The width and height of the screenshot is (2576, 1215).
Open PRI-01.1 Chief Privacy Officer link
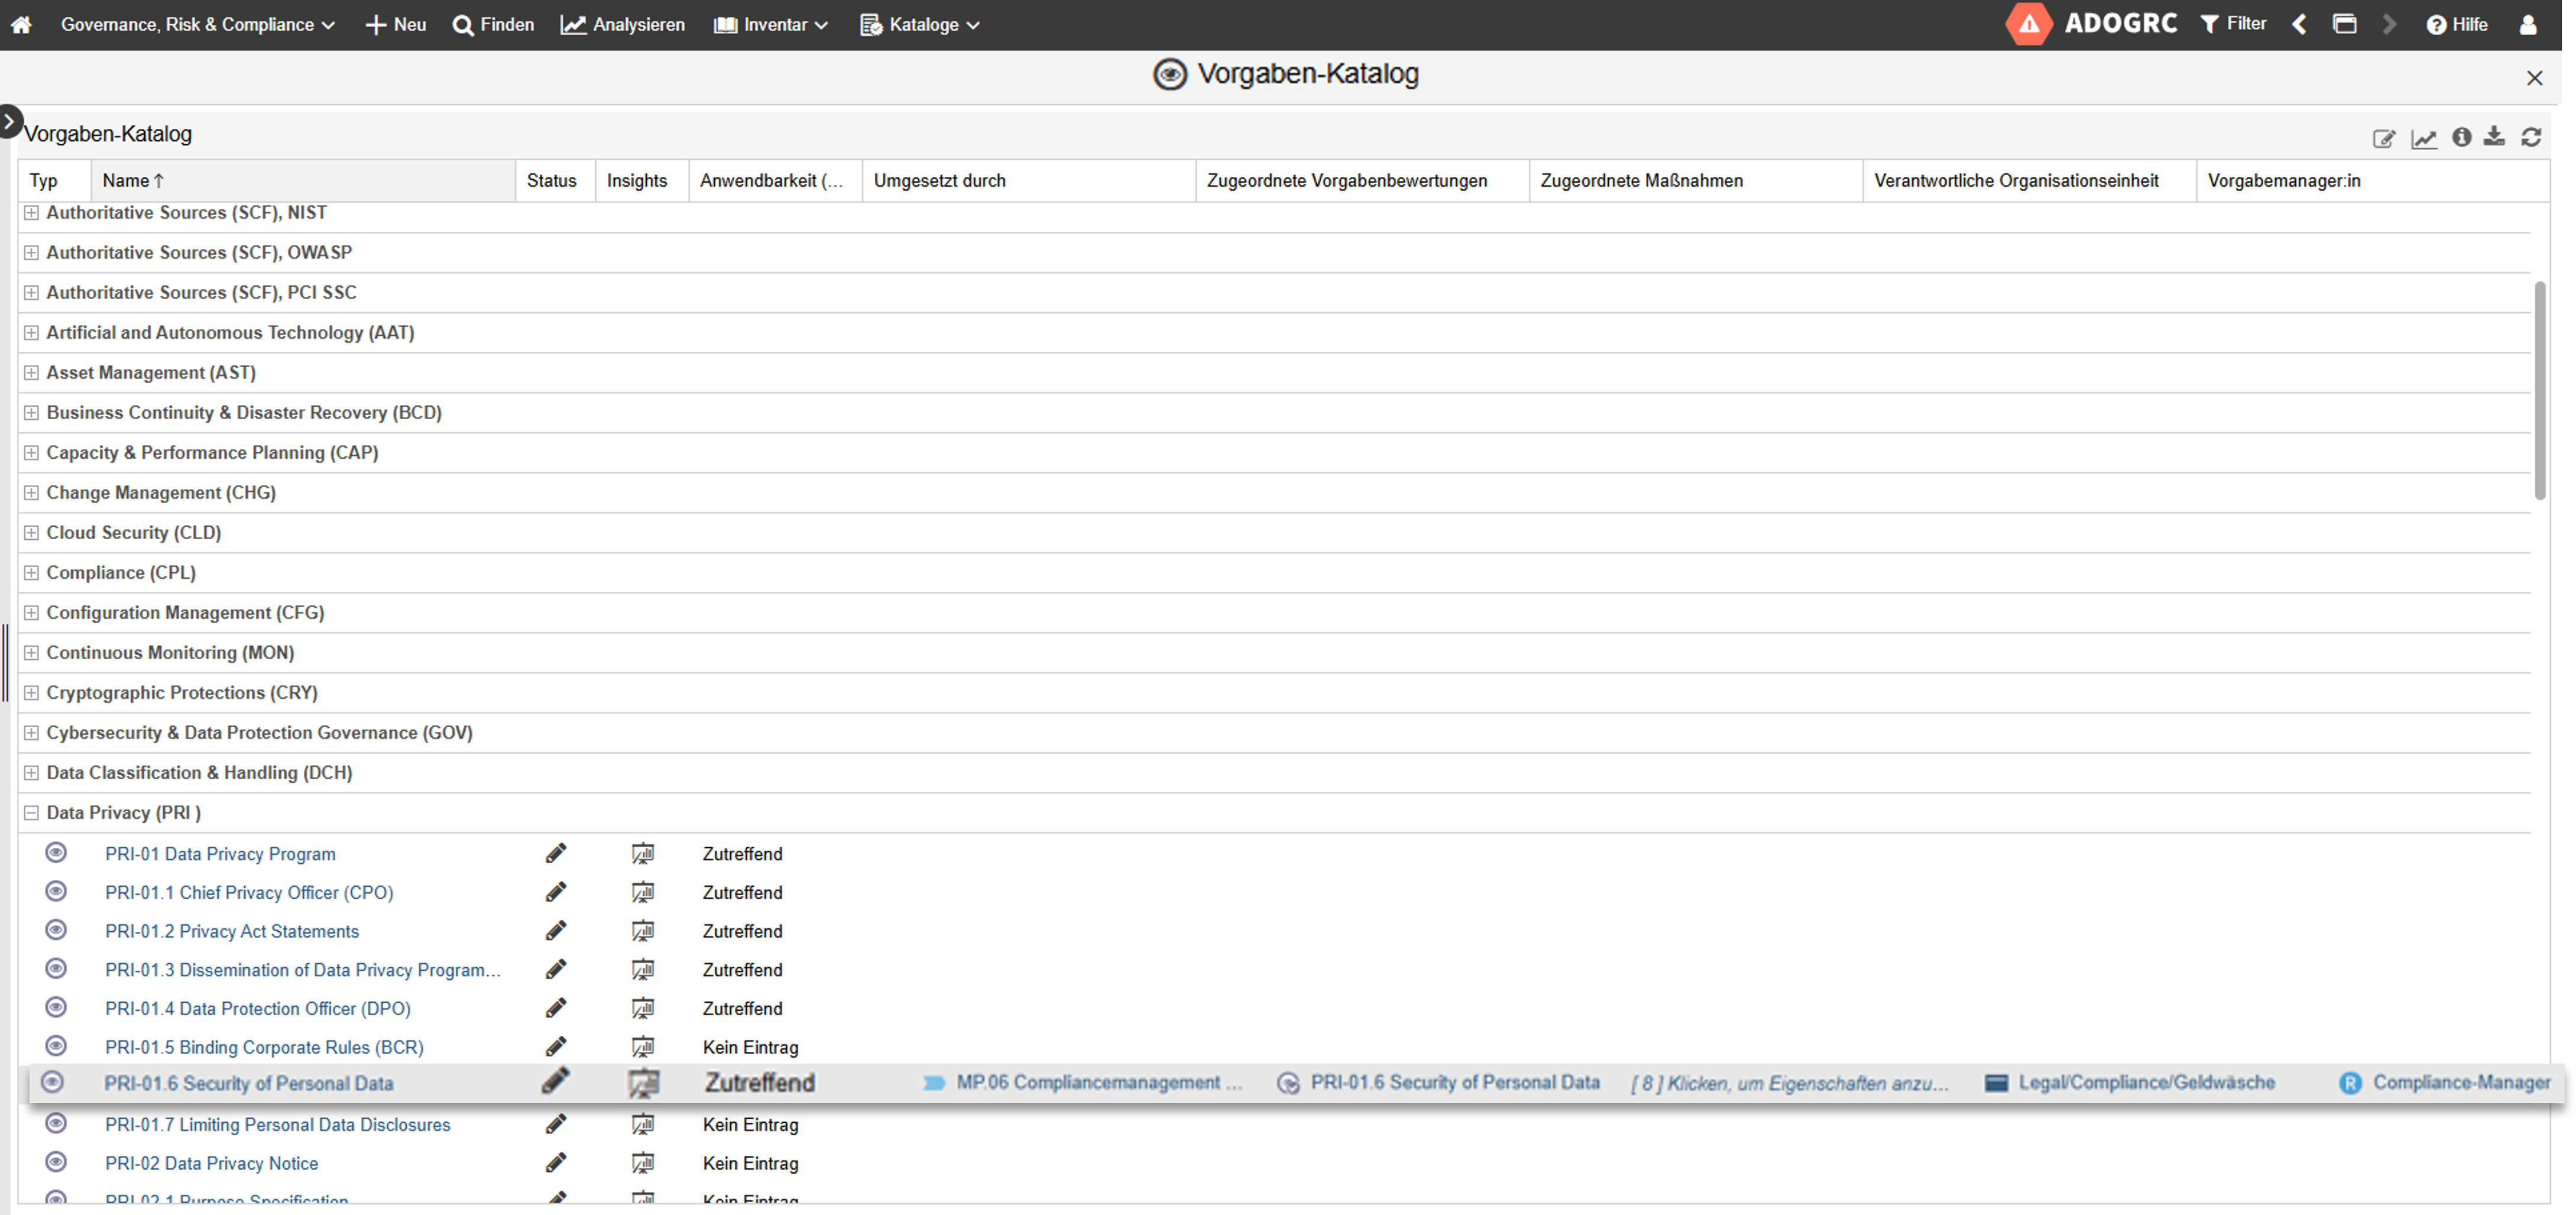point(249,893)
